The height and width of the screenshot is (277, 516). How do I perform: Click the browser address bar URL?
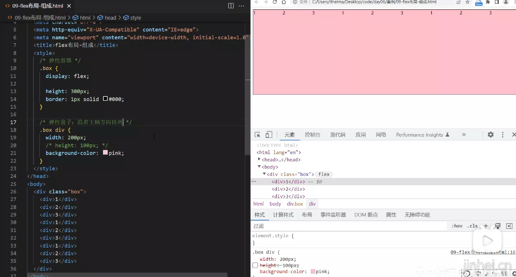374,2
